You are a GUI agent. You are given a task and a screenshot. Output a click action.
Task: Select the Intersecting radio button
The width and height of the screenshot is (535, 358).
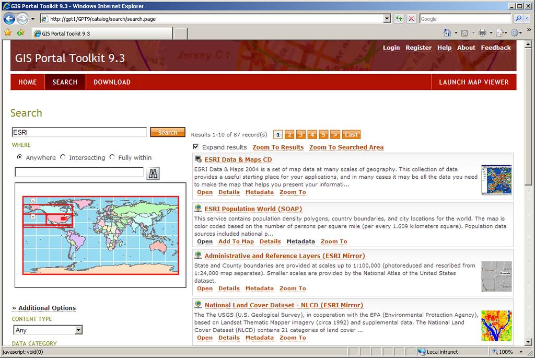coord(63,157)
